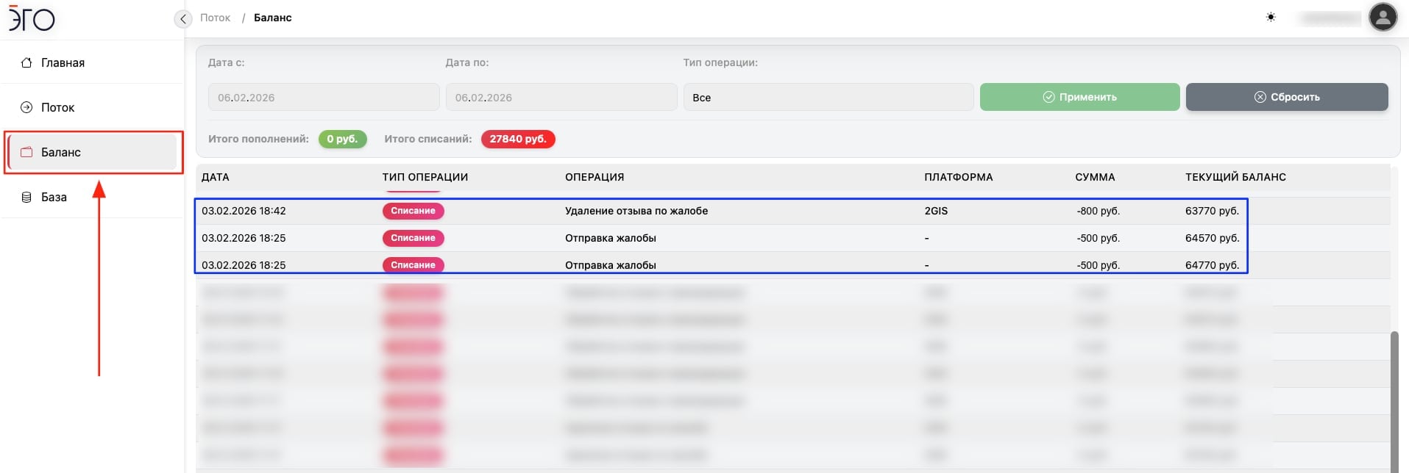The image size is (1409, 473).
Task: Expand the Тип операции dropdown
Action: (x=828, y=97)
